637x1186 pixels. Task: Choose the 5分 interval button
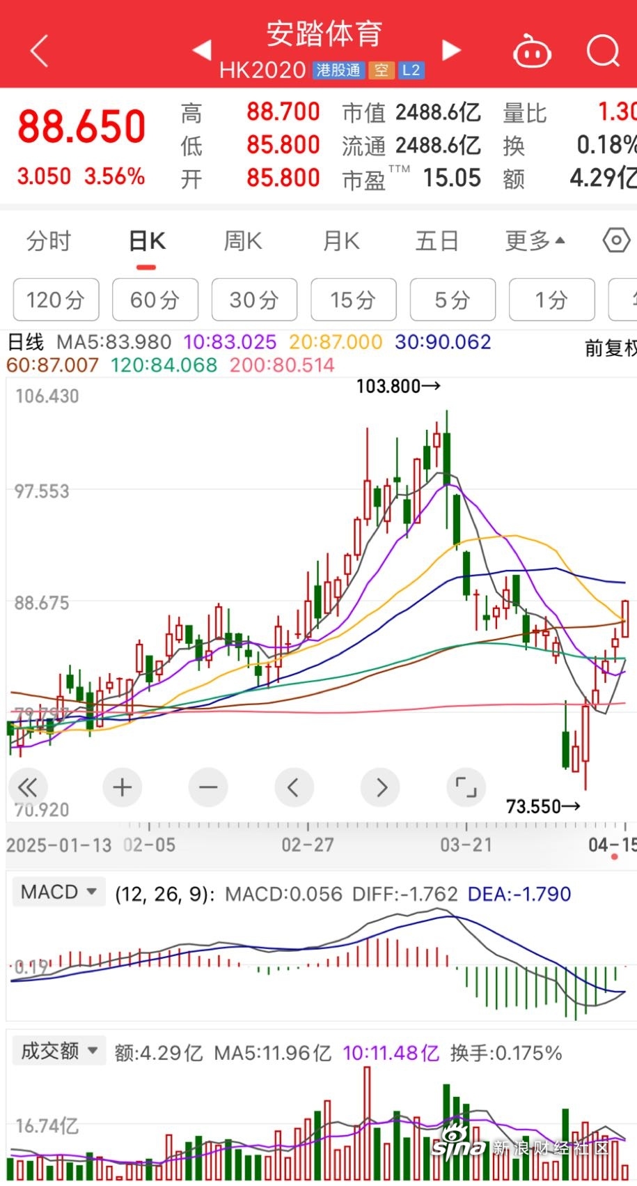coord(453,300)
